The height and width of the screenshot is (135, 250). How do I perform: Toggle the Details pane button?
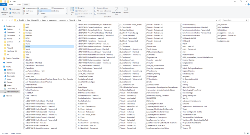point(15,13)
